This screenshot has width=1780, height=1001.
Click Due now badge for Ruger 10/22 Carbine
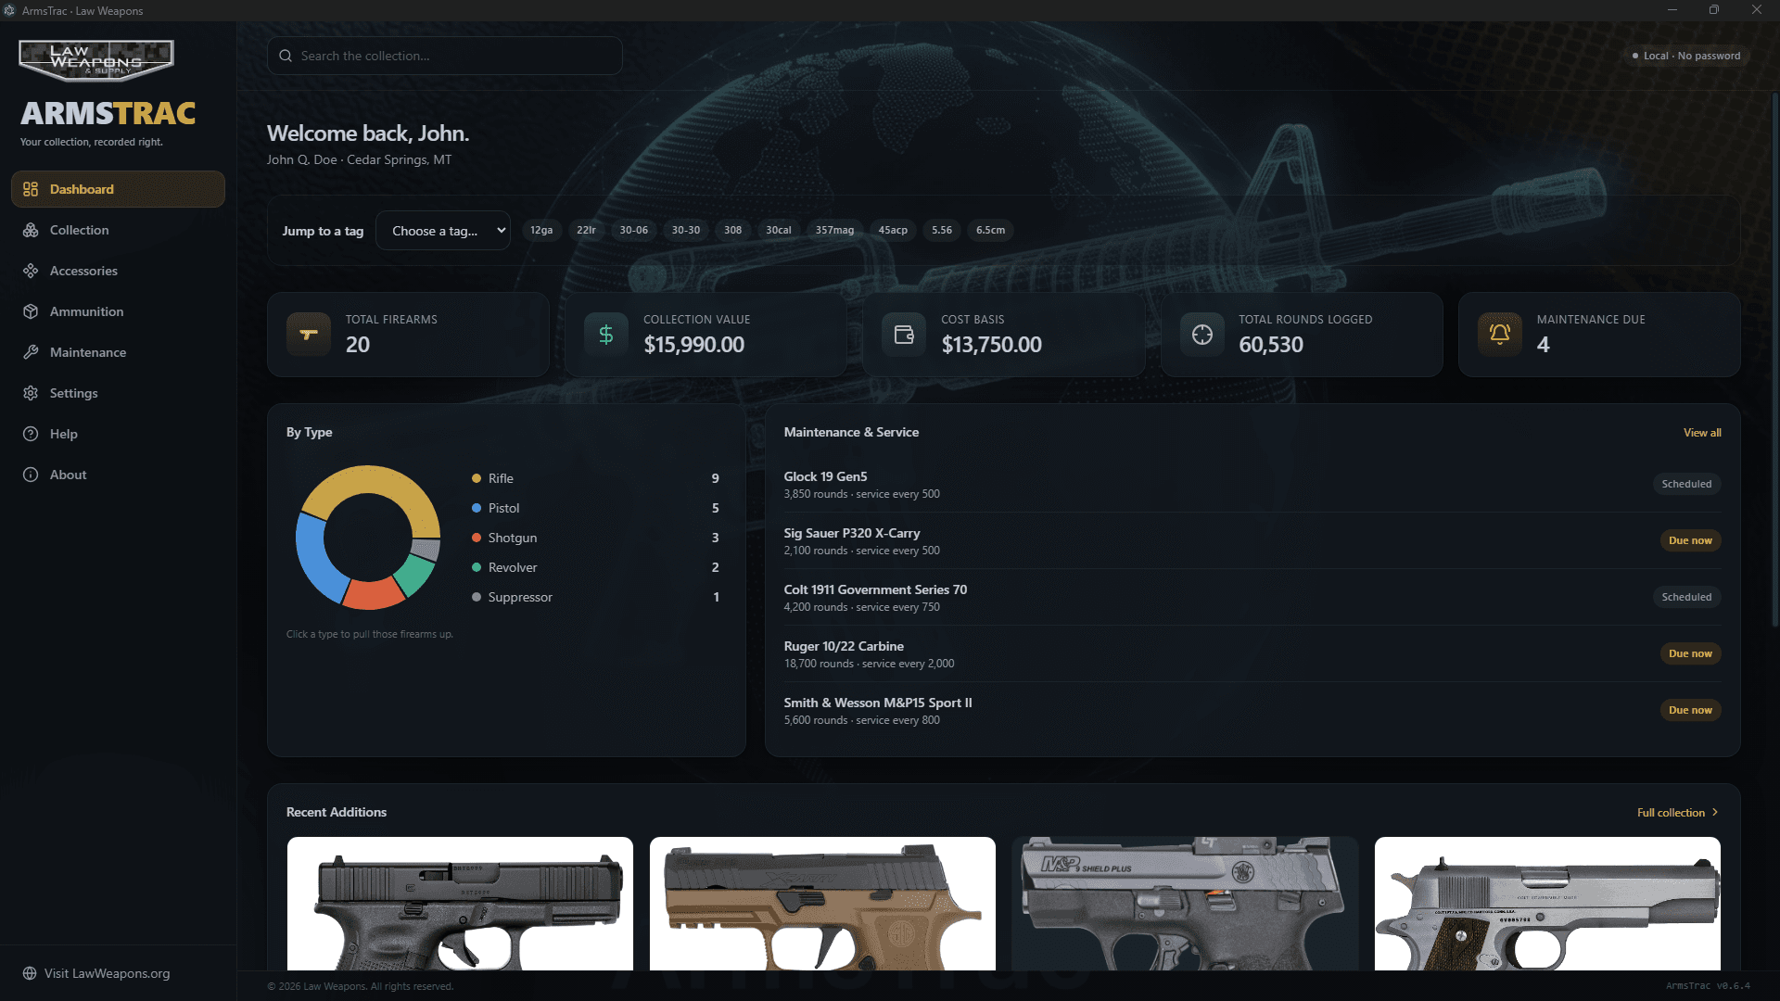pyautogui.click(x=1690, y=653)
